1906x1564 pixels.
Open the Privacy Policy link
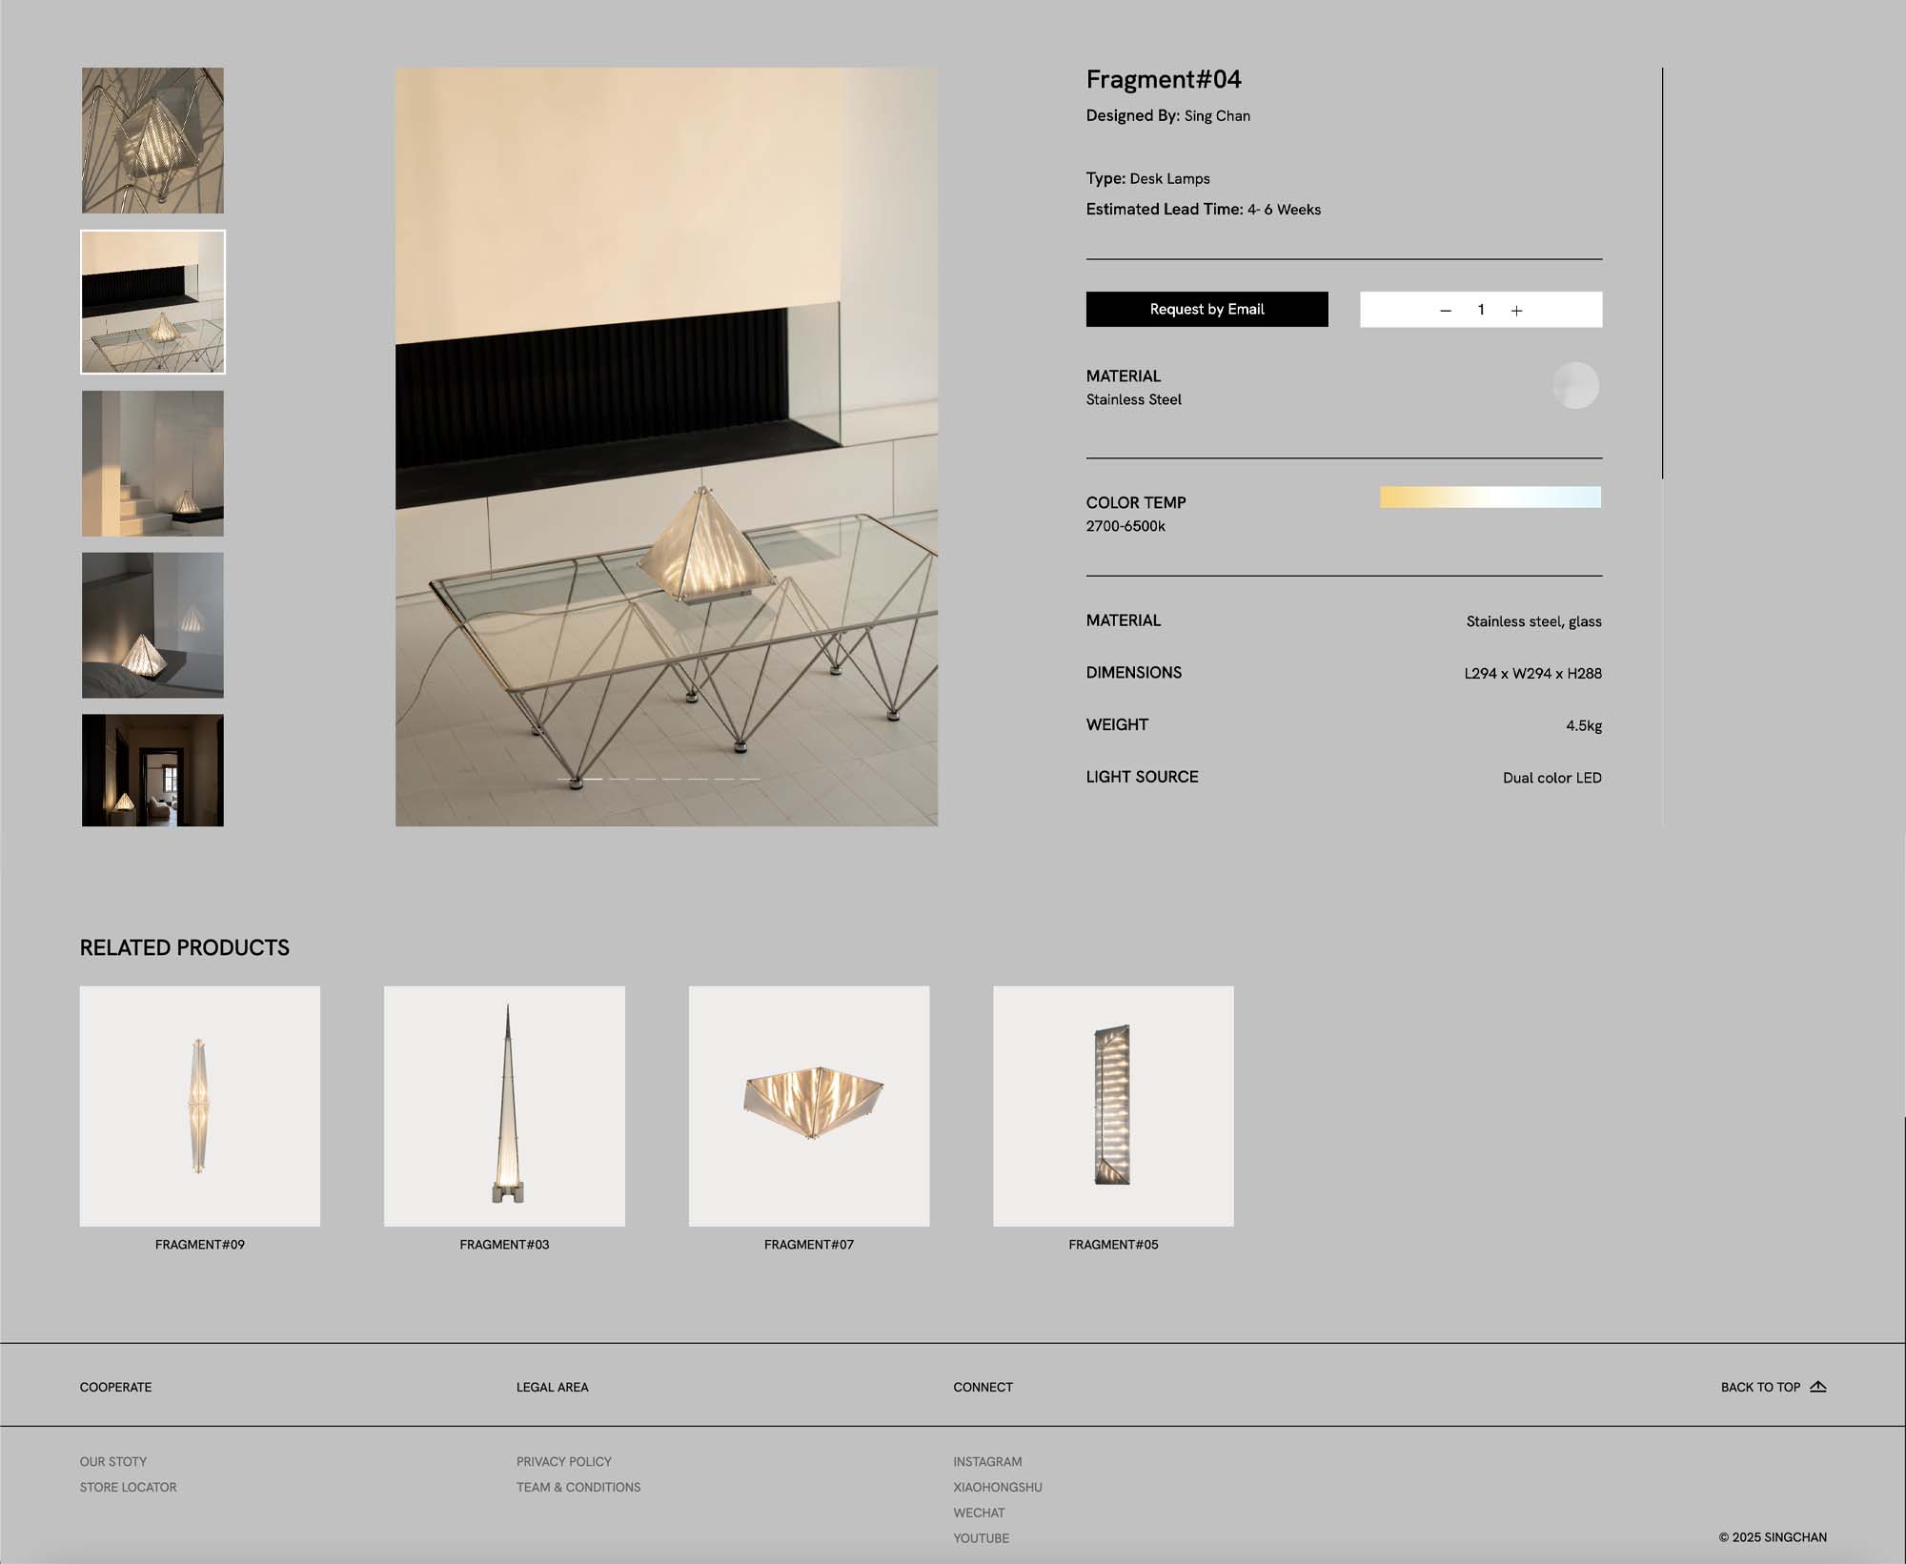564,1462
